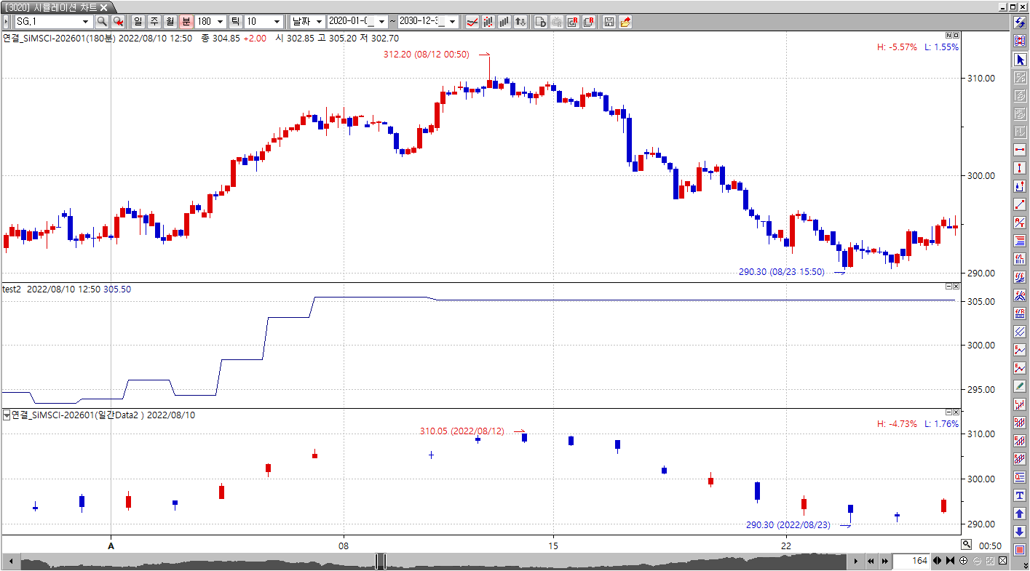Click the save chart floppy disk icon
1030x571 pixels.
609,22
